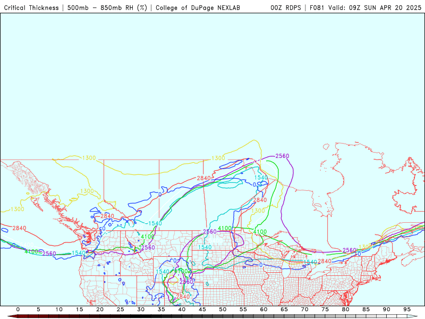
Task: Click the "00Z RDPS" model run label
Action: click(x=286, y=7)
